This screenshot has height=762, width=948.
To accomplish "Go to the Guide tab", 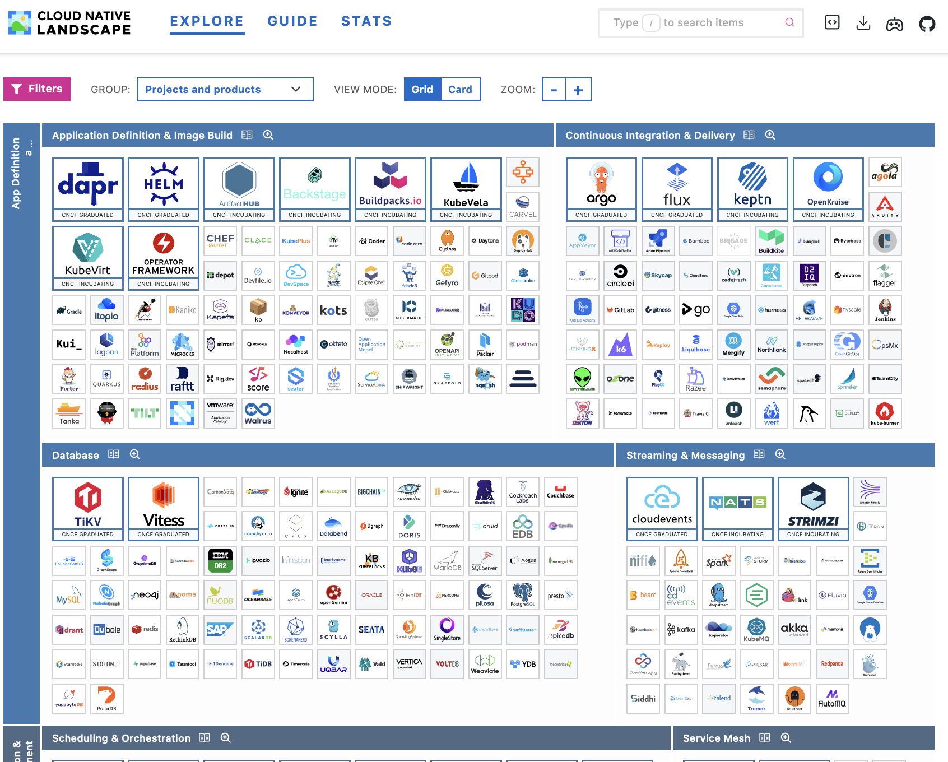I will 292,21.
